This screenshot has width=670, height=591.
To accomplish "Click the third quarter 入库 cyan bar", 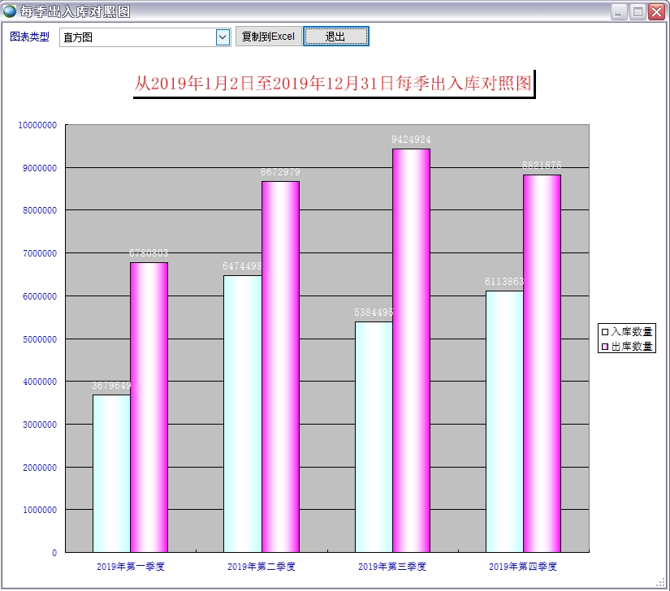I will (374, 437).
